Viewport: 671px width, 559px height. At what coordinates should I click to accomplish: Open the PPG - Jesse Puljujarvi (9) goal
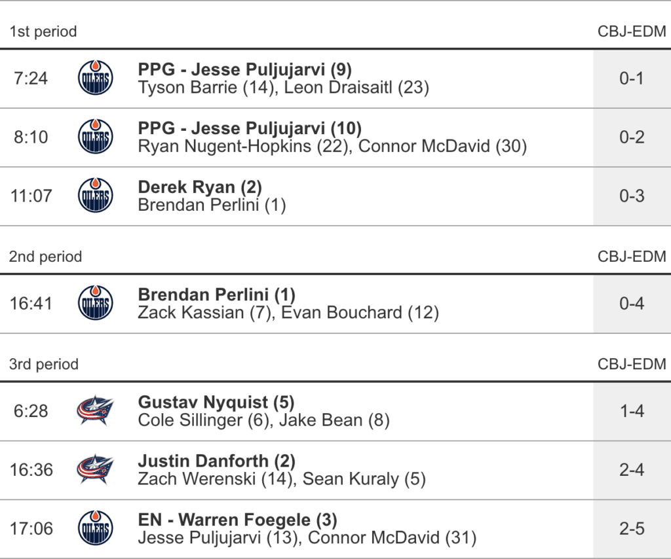(x=245, y=69)
